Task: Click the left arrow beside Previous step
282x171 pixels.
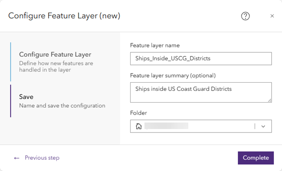Action: coord(17,158)
